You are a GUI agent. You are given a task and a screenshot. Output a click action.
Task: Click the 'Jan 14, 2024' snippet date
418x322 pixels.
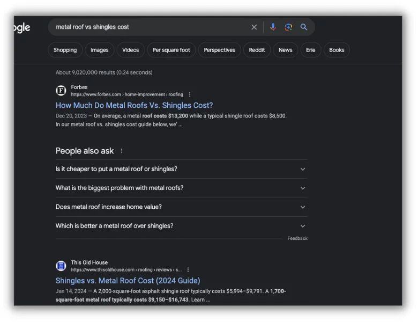71,291
